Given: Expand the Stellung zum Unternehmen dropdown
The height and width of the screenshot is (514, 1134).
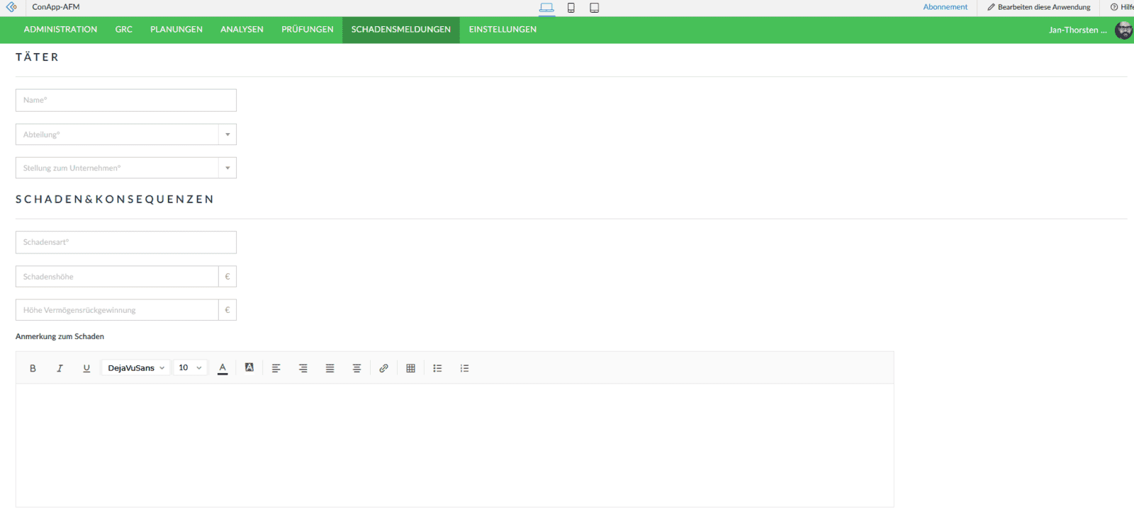Looking at the screenshot, I should click(227, 168).
